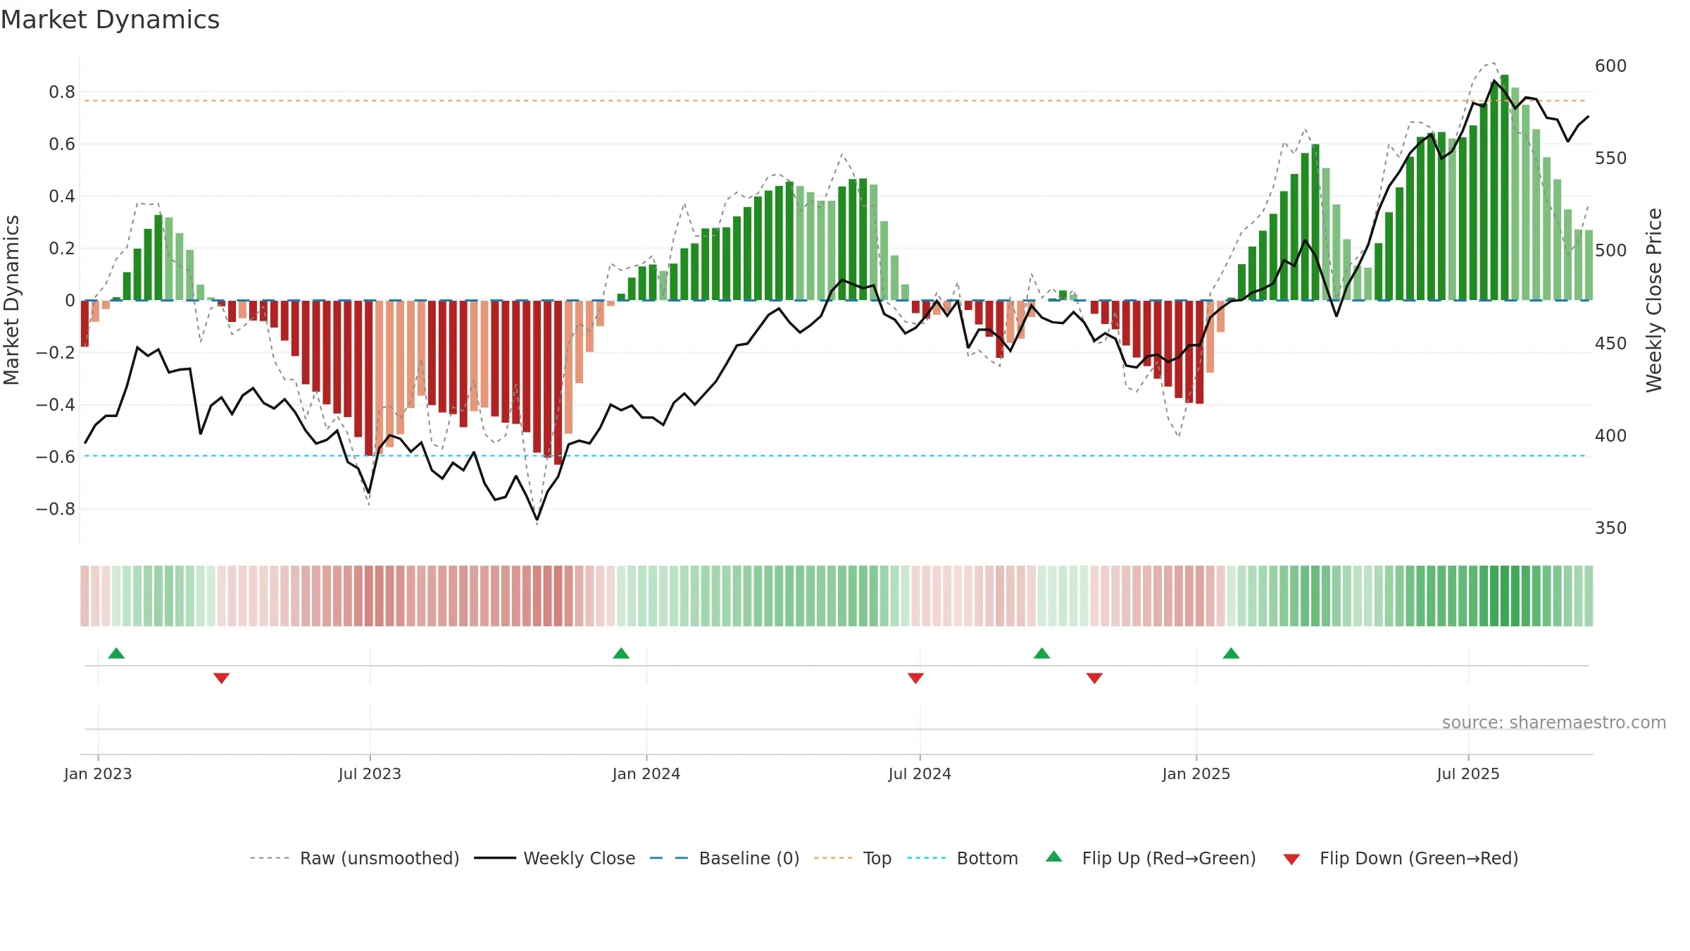Click the Jan 2025 x-axis label
Viewport: 1690px width, 951px height.
point(1196,773)
